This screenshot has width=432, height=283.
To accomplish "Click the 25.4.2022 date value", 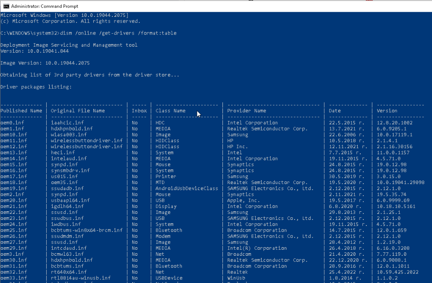I will click(346, 272).
